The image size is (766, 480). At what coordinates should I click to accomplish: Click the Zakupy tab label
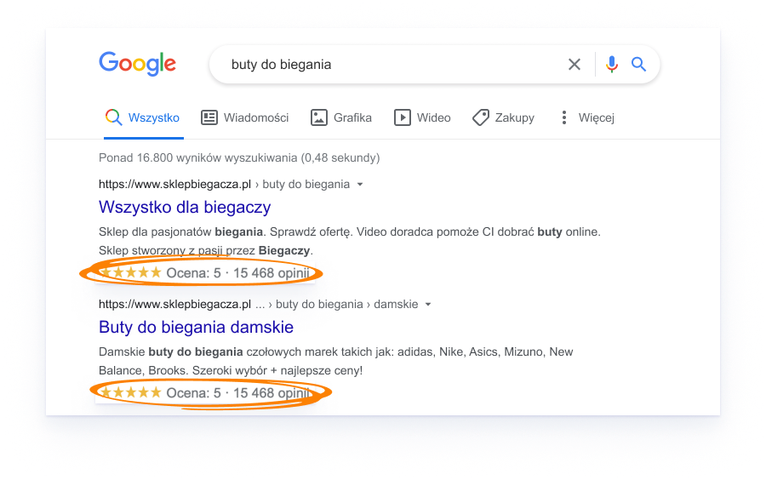click(514, 118)
